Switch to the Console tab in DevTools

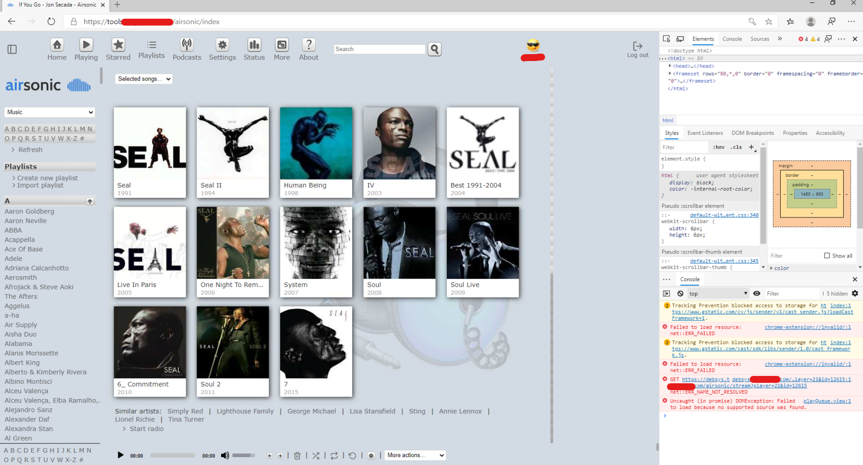(x=732, y=39)
